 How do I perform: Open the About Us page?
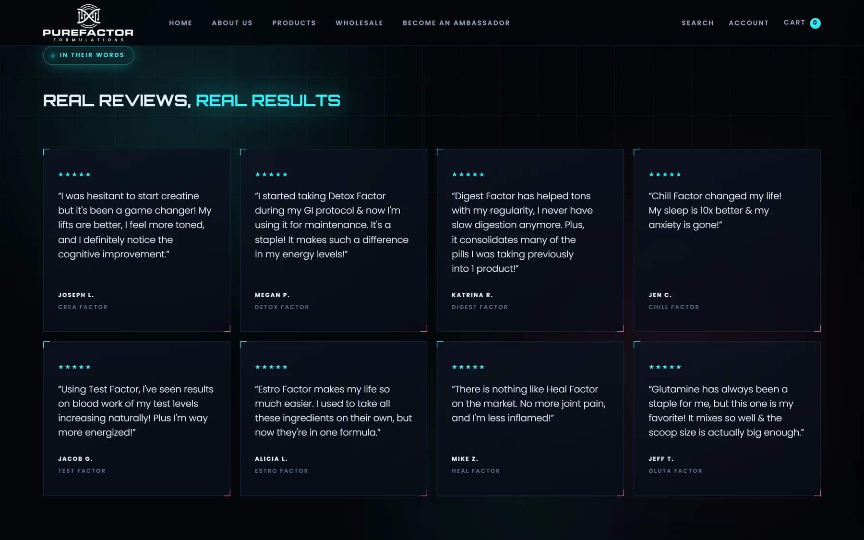click(232, 23)
